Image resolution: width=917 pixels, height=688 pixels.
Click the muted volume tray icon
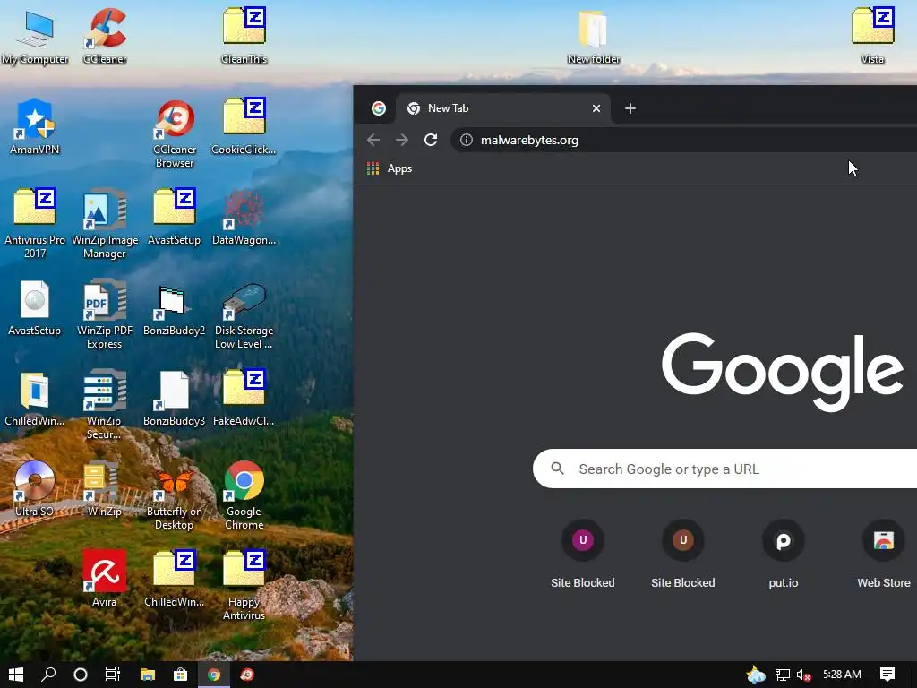click(803, 675)
